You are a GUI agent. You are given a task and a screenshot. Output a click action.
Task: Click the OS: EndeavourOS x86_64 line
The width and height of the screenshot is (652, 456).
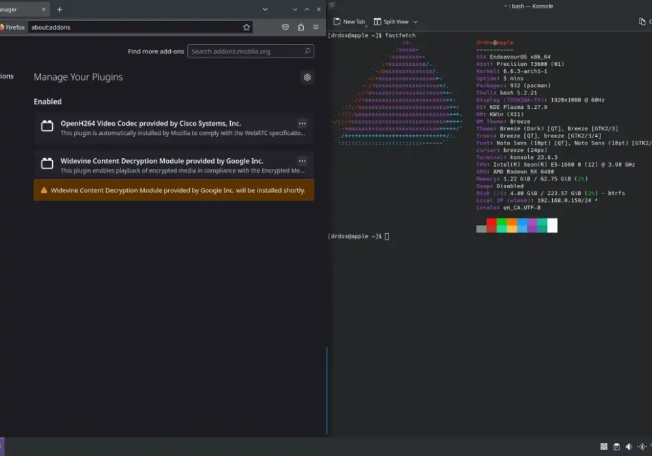pyautogui.click(x=513, y=57)
